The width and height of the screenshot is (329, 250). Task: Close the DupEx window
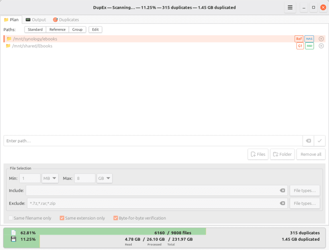pos(323,8)
